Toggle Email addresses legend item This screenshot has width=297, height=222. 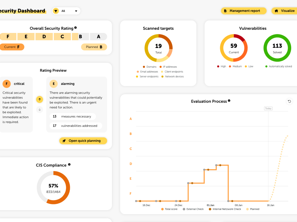coord(147,72)
